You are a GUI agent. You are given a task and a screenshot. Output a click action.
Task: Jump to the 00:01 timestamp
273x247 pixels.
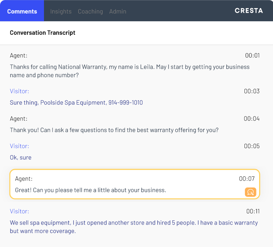pos(252,55)
